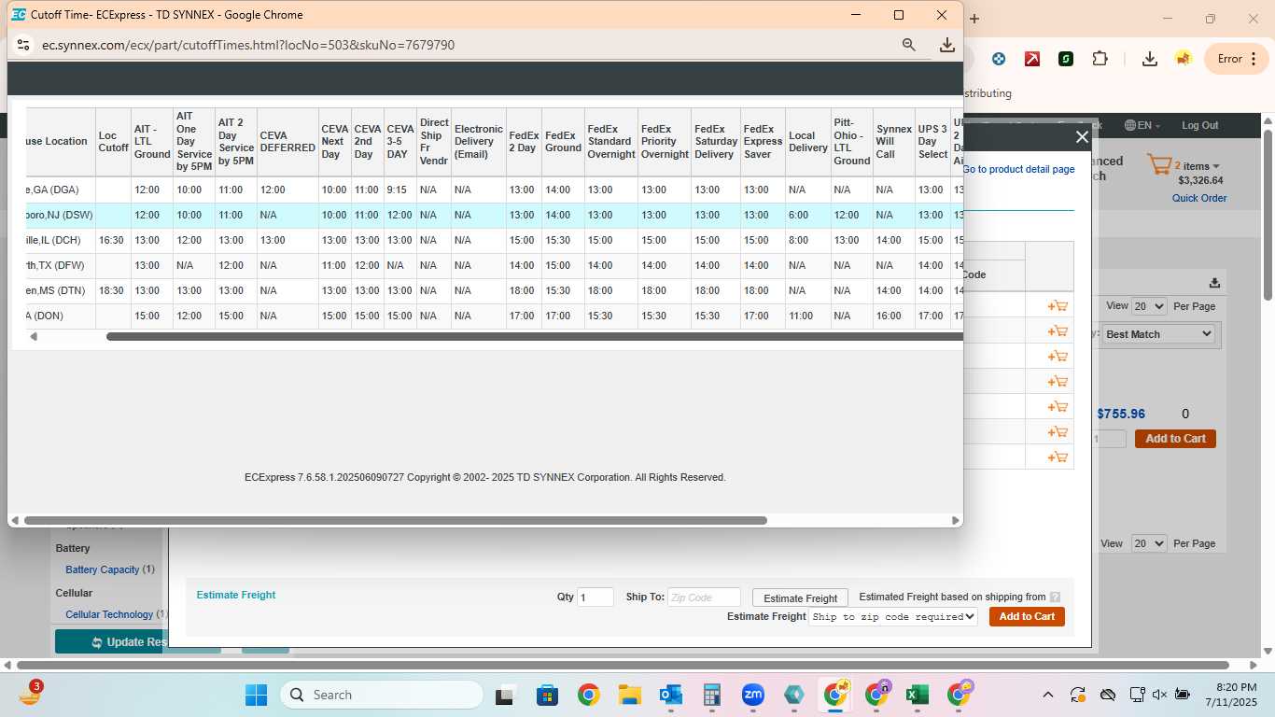The image size is (1275, 717).
Task: Click the Zip Code input field
Action: click(x=704, y=597)
